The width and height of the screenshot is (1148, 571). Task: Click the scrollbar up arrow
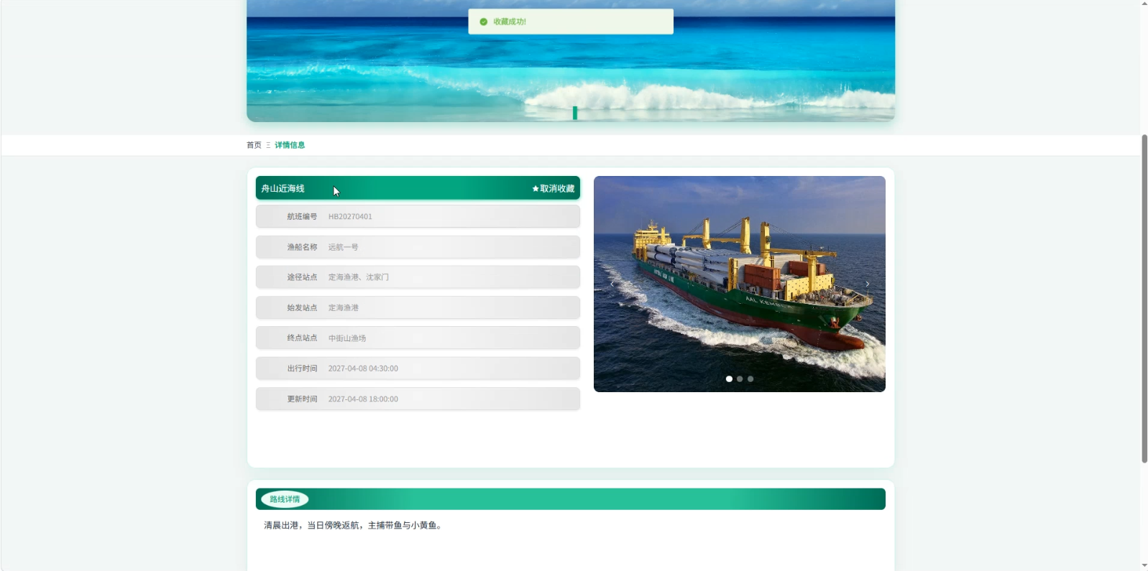1144,4
